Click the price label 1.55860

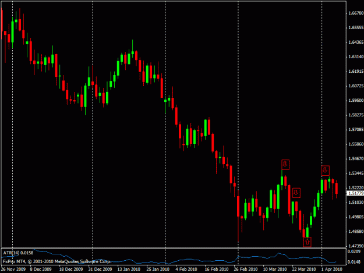(356, 144)
